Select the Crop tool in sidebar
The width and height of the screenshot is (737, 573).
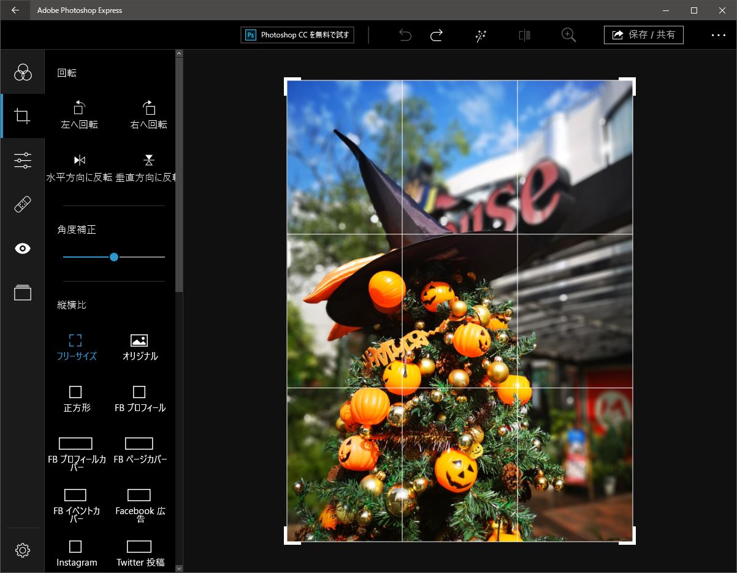click(x=23, y=116)
